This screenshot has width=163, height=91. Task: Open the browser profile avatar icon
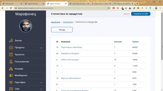coord(156,8)
